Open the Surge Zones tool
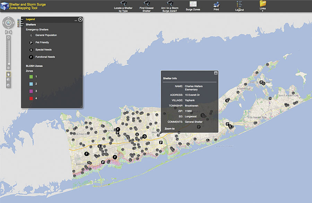312x203 pixels. (193, 6)
